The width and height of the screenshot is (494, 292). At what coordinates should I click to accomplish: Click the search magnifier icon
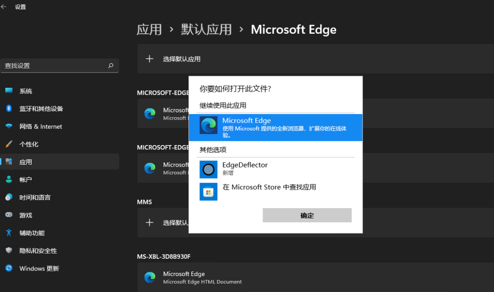[111, 66]
